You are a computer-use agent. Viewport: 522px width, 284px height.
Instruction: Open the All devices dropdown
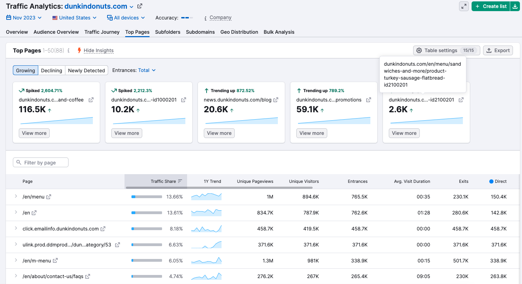click(x=126, y=18)
